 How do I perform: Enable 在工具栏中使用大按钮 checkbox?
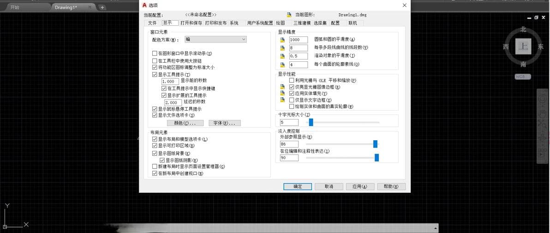[155, 61]
